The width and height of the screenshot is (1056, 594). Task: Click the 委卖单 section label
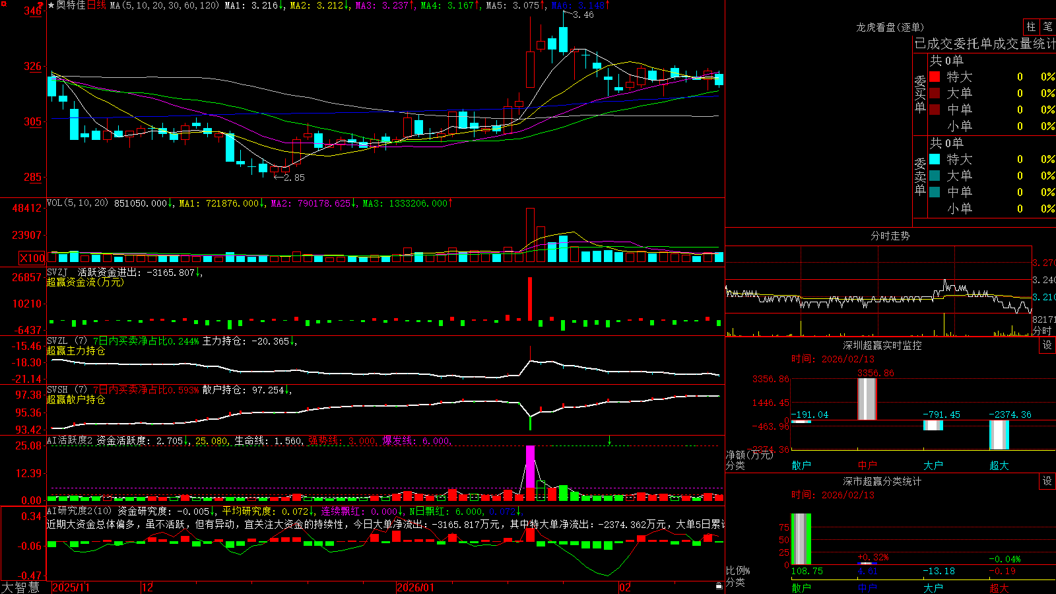pyautogui.click(x=920, y=177)
